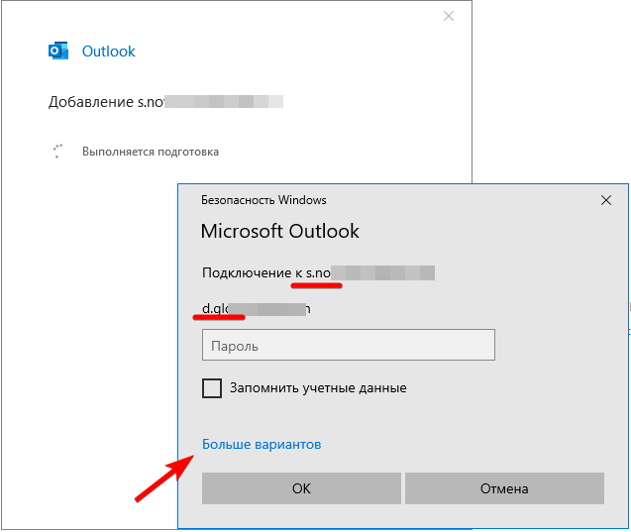Click the red underline beneath d.glo username
The height and width of the screenshot is (532, 631).
click(x=218, y=319)
